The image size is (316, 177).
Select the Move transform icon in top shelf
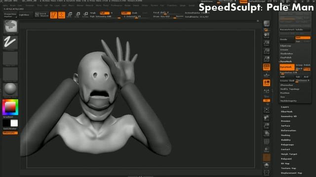[70, 15]
